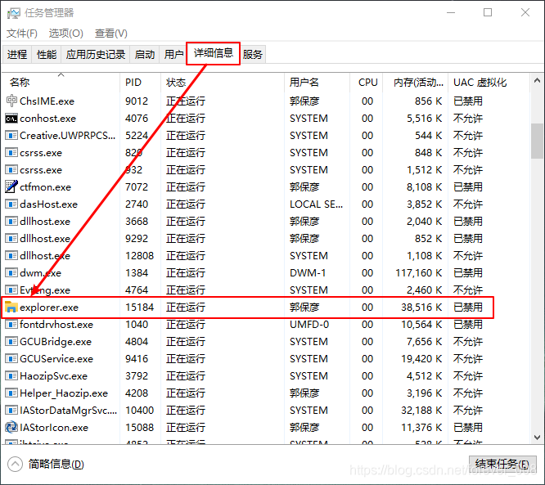
Task: Click PID value 12808
Action: (140, 256)
